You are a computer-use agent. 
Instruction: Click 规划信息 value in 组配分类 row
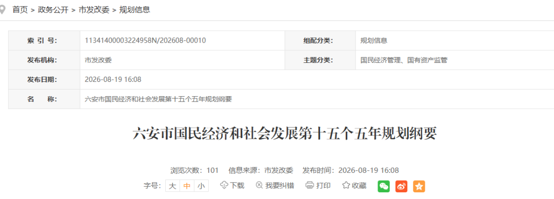(x=374, y=40)
